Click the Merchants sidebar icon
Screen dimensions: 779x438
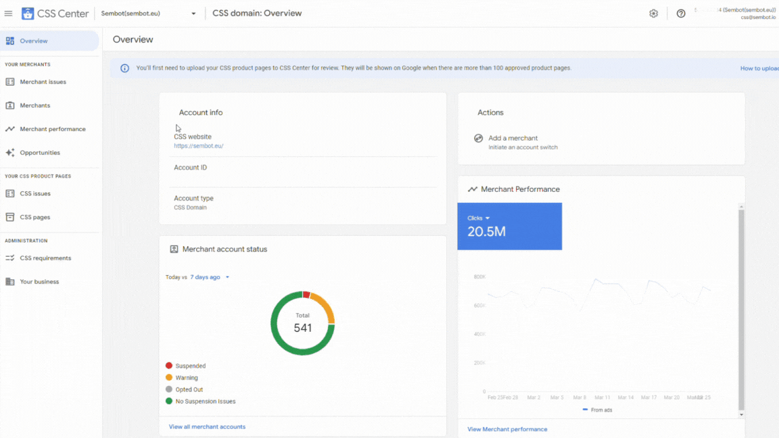point(10,105)
